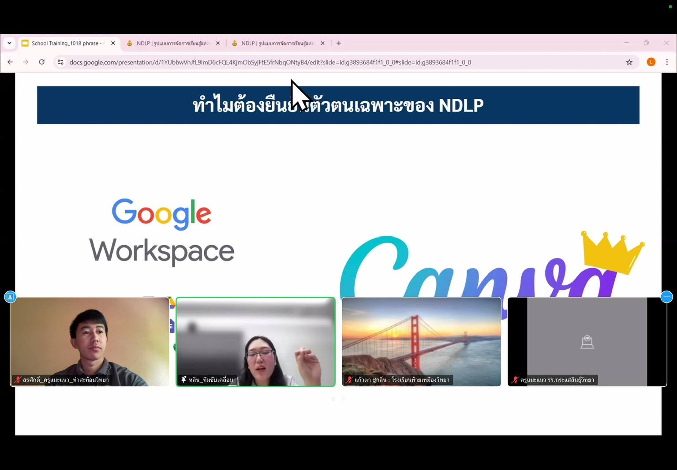Click camera-off placeholder icon in last tile

click(x=587, y=342)
